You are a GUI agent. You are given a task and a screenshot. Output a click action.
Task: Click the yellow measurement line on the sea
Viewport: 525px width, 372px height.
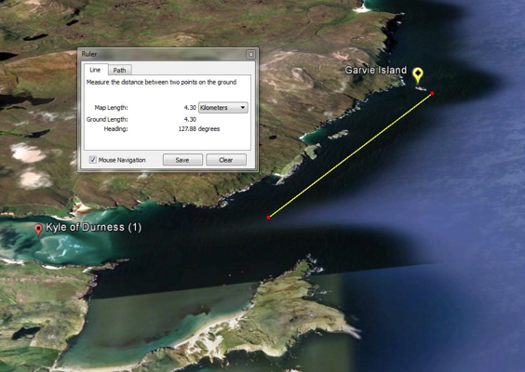pos(350,155)
